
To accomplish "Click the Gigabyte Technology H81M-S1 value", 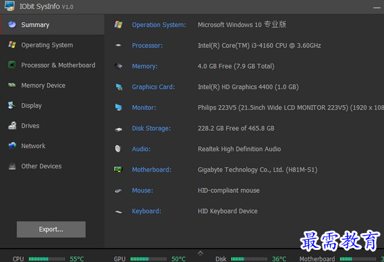I will coord(258,170).
